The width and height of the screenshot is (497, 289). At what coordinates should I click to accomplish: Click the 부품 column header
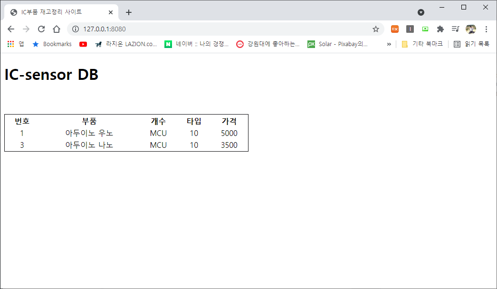coord(89,121)
